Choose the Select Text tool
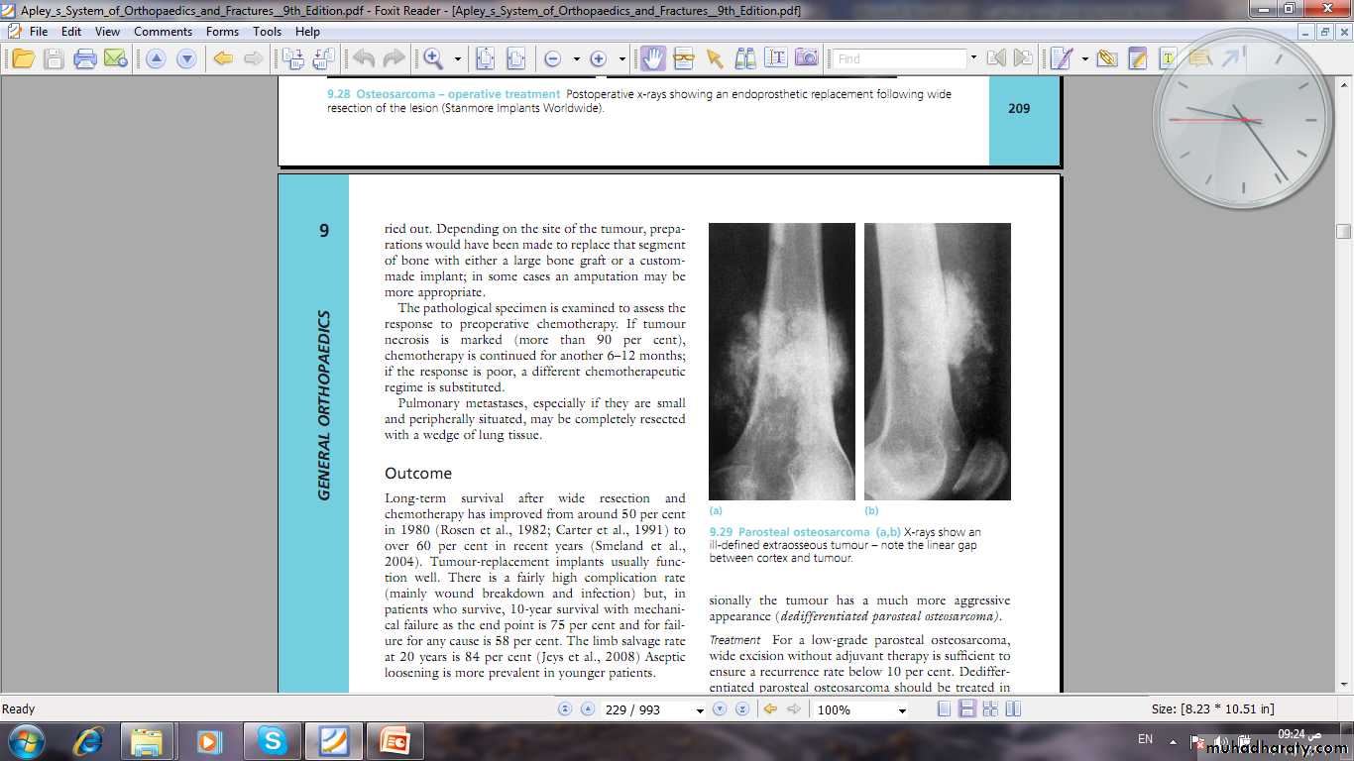The height and width of the screenshot is (761, 1354). coord(776,58)
